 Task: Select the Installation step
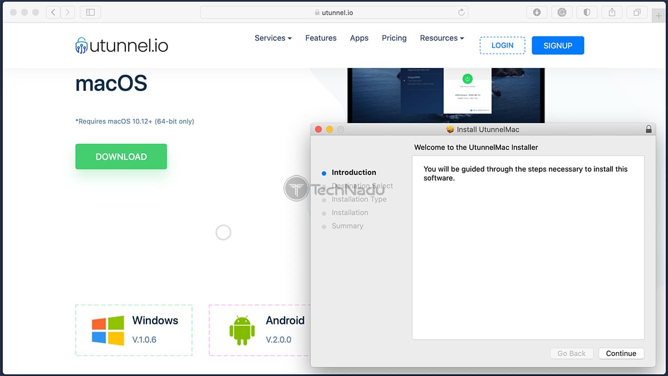350,213
